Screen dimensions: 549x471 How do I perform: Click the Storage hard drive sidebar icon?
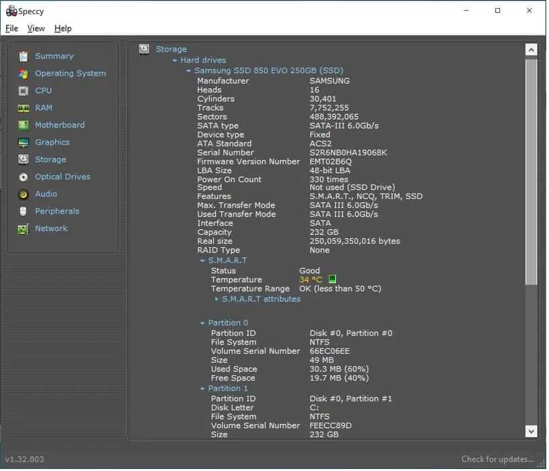click(x=23, y=159)
